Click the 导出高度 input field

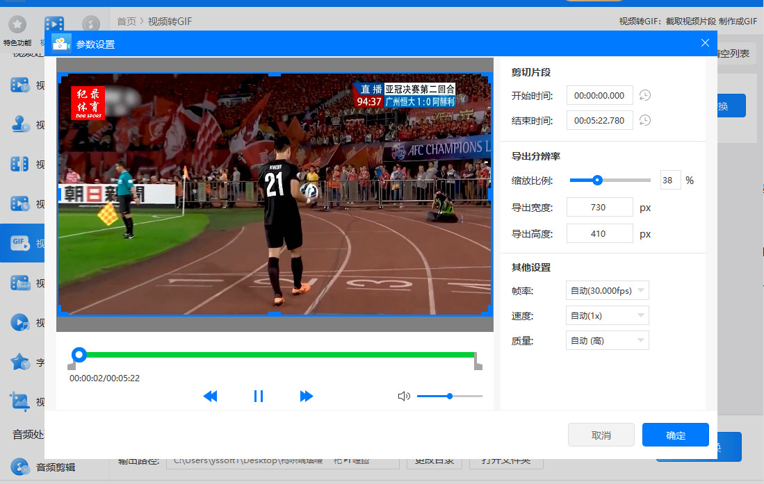click(x=599, y=233)
